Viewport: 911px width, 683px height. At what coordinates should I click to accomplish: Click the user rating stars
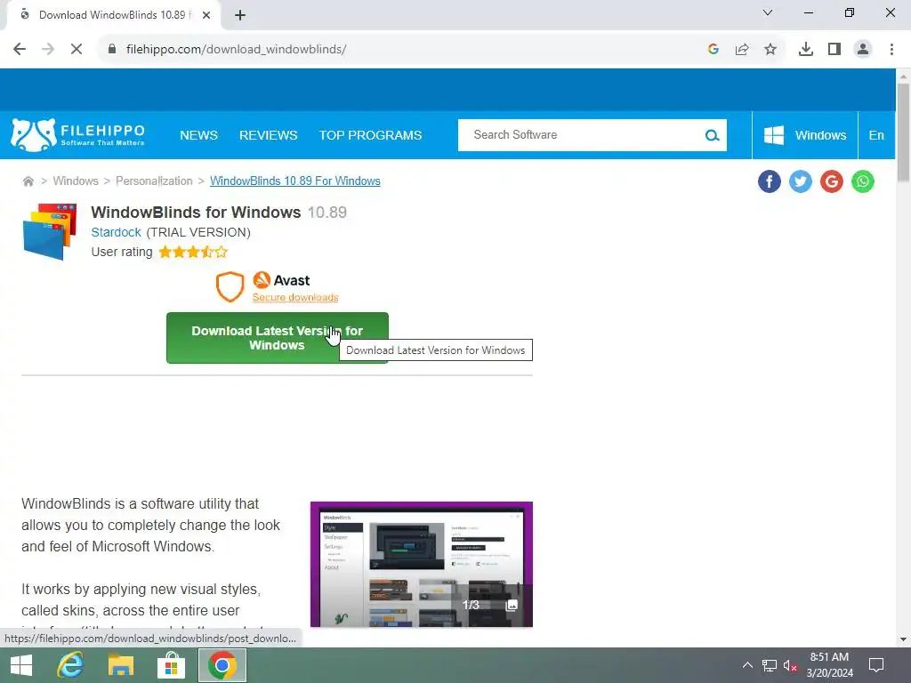pos(193,252)
